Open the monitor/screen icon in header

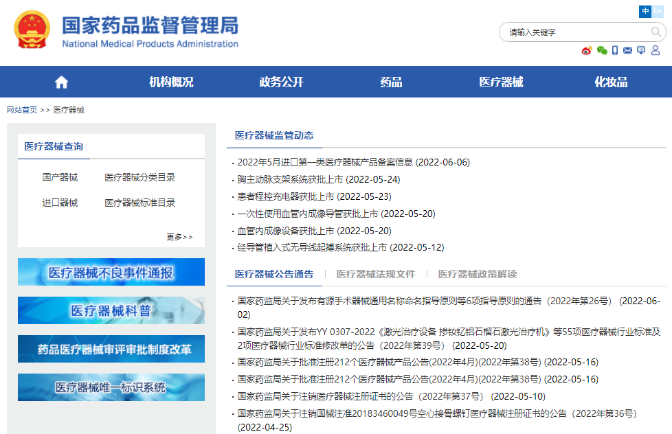[x=641, y=50]
